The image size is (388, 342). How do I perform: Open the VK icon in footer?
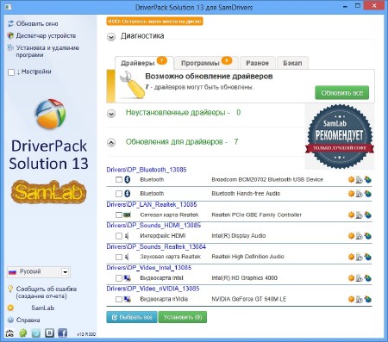click(x=49, y=333)
